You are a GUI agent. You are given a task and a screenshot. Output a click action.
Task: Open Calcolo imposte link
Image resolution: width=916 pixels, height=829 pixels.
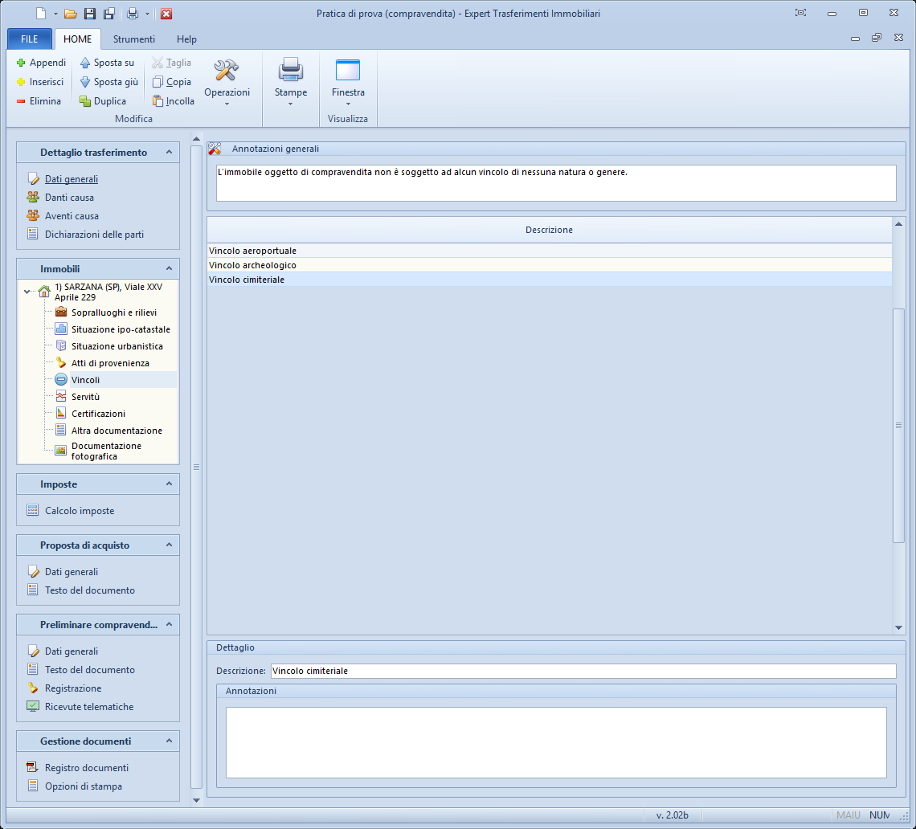[79, 511]
